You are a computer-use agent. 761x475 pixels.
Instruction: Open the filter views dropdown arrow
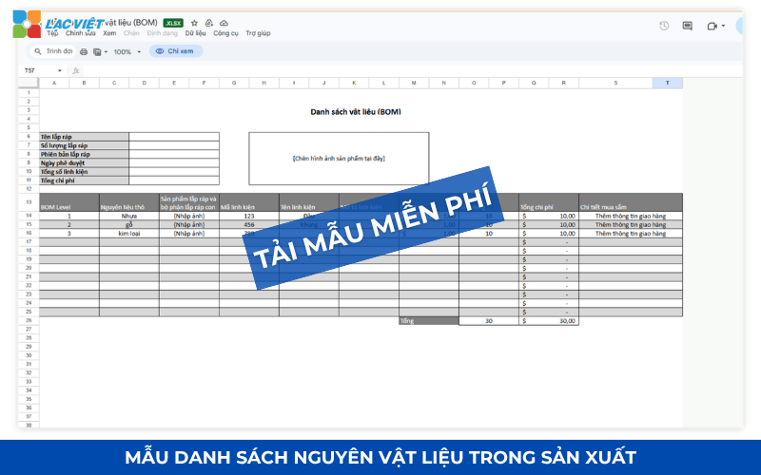(106, 52)
